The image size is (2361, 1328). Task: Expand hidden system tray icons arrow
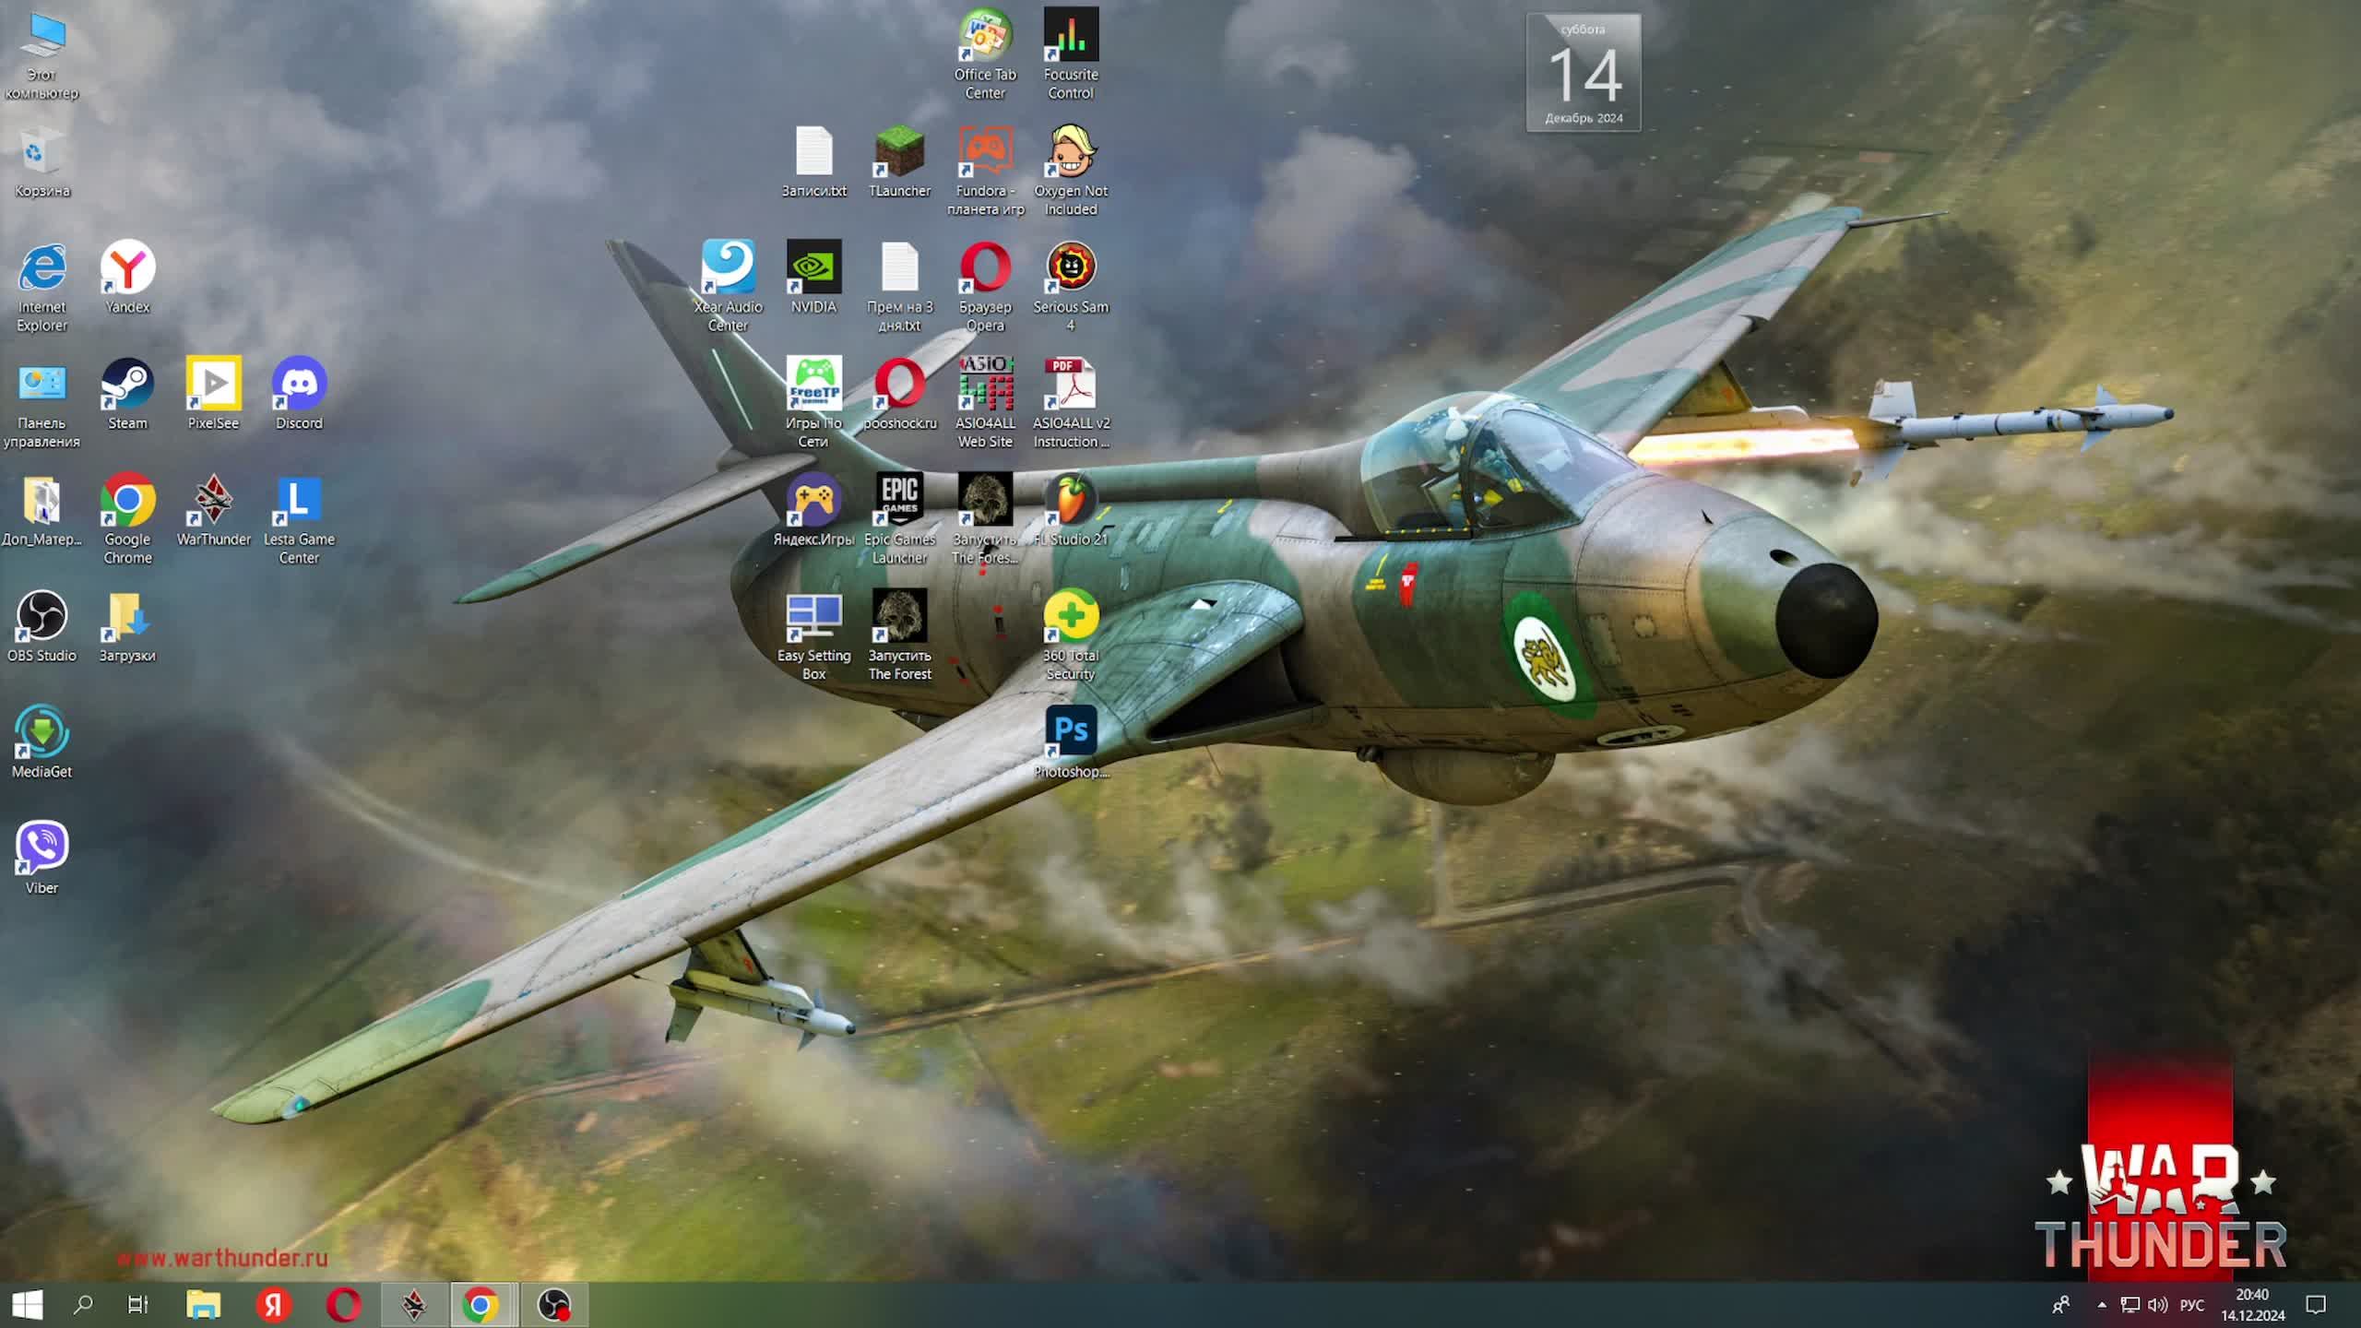coord(2102,1304)
